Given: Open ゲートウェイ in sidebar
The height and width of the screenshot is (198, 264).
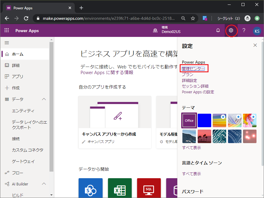Looking at the screenshot, I should (x=23, y=161).
